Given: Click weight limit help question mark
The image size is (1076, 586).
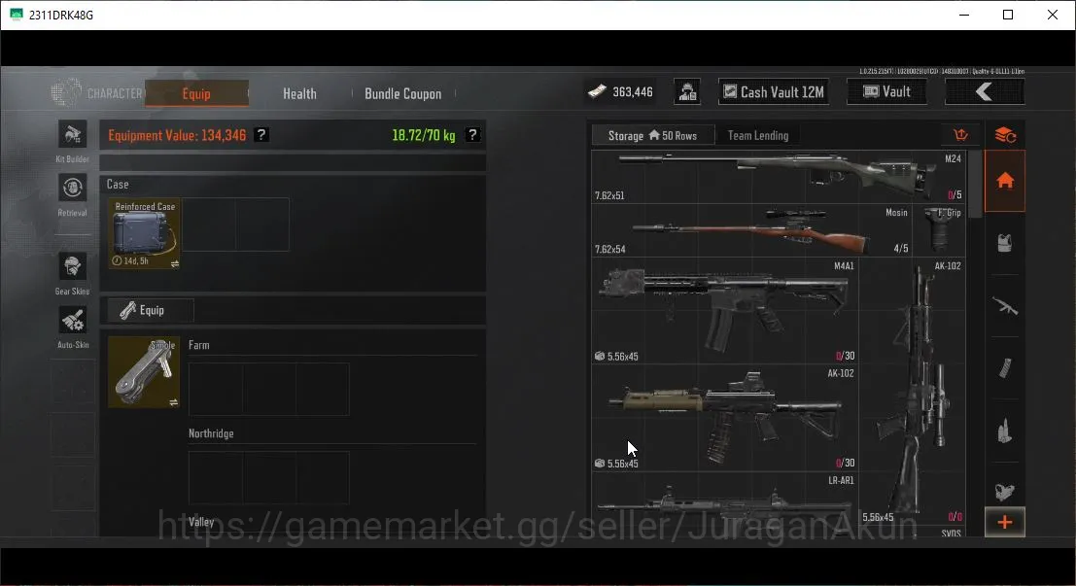Looking at the screenshot, I should (472, 135).
